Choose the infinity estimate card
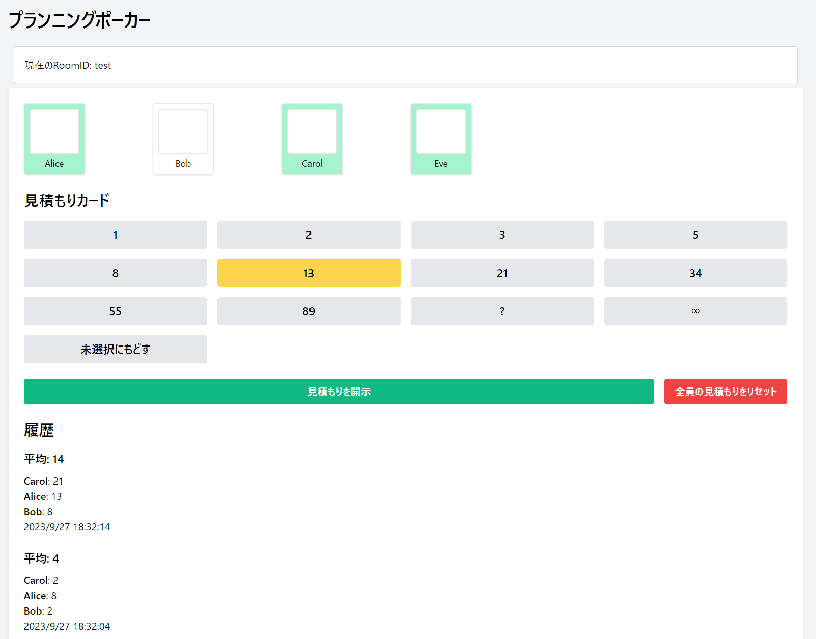 tap(695, 311)
